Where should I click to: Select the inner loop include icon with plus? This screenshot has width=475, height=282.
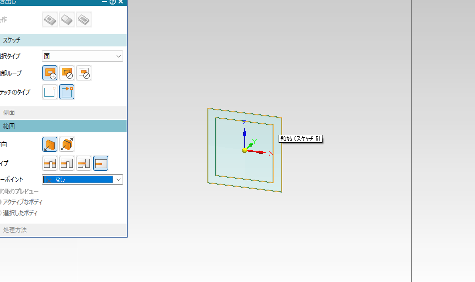pyautogui.click(x=50, y=73)
